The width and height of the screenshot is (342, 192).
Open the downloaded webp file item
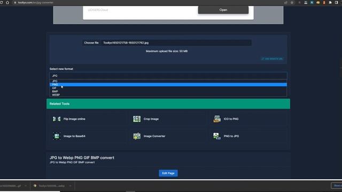point(52,186)
